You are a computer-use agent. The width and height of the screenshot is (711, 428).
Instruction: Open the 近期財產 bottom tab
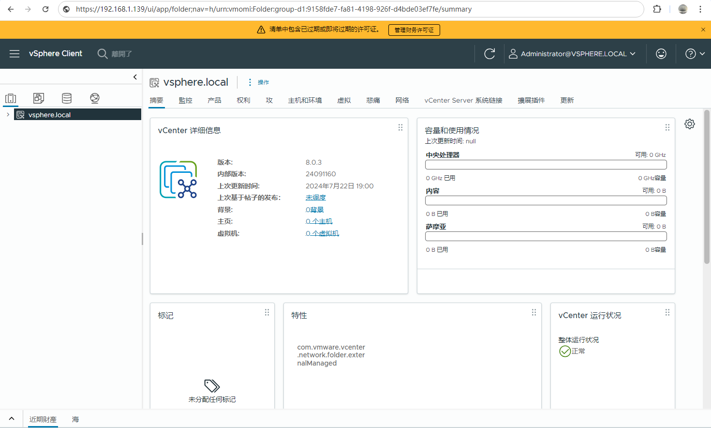point(43,419)
